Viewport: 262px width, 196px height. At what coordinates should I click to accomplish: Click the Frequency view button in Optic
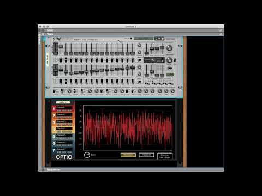click(x=146, y=155)
